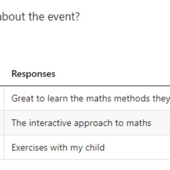Click the ID cell left of 'Exercises with my child'
Viewport: 170px width, 170px height.
(2, 147)
